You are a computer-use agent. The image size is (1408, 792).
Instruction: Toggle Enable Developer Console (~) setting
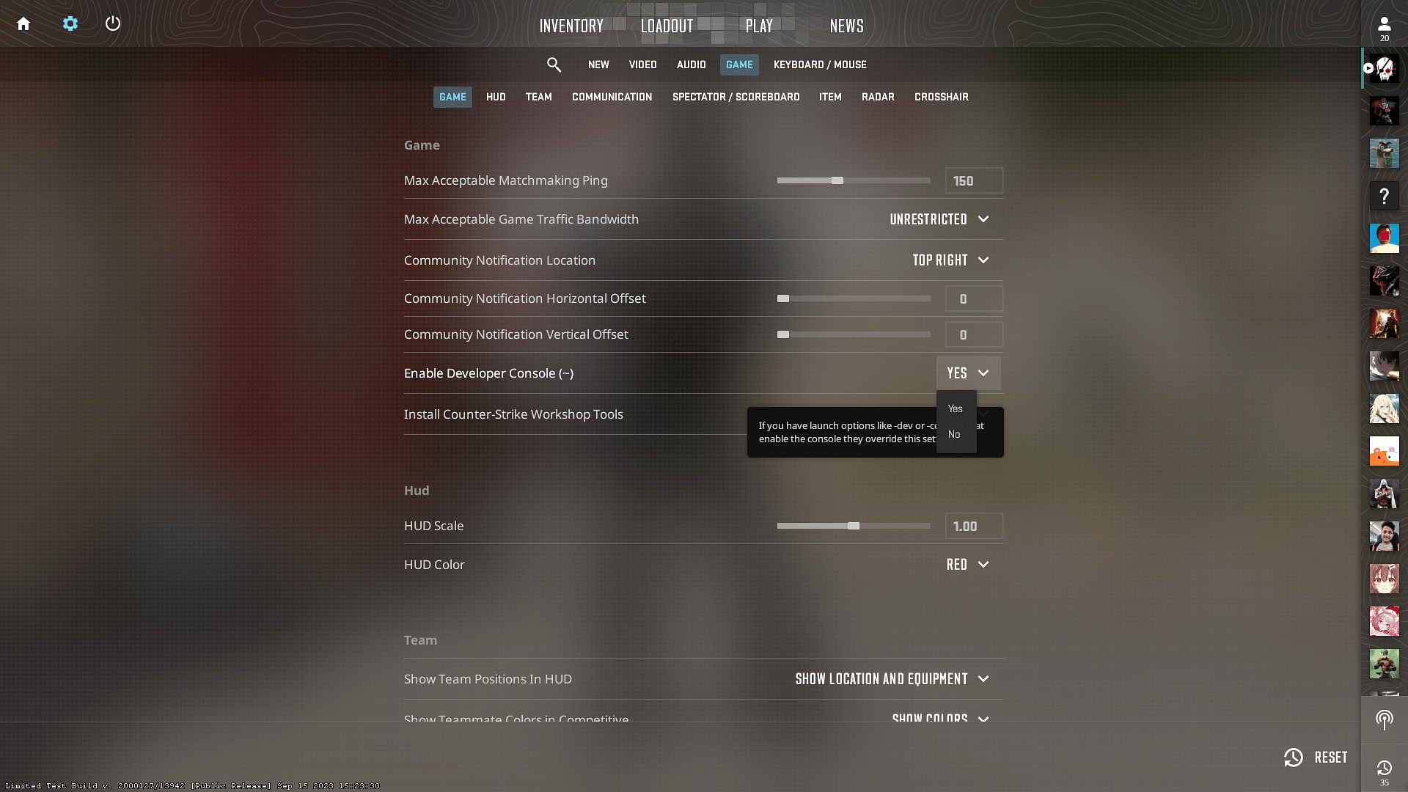coord(967,373)
